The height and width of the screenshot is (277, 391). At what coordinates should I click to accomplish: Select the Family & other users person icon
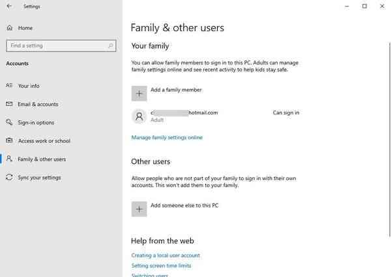coord(9,159)
